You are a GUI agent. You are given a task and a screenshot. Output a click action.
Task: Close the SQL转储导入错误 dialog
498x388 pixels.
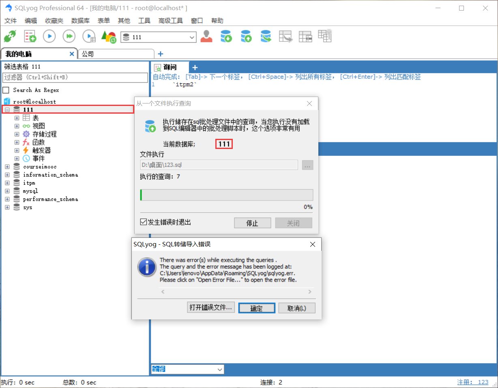pyautogui.click(x=312, y=244)
